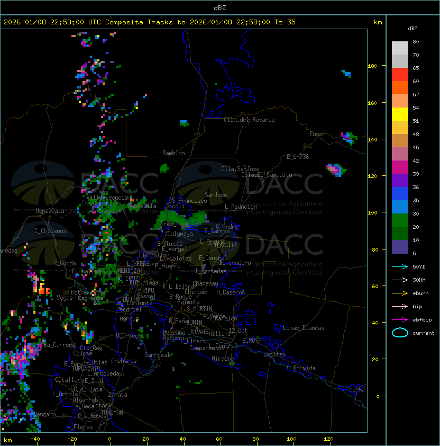Click the cyan 50YD arrow in legend

pyautogui.click(x=400, y=266)
